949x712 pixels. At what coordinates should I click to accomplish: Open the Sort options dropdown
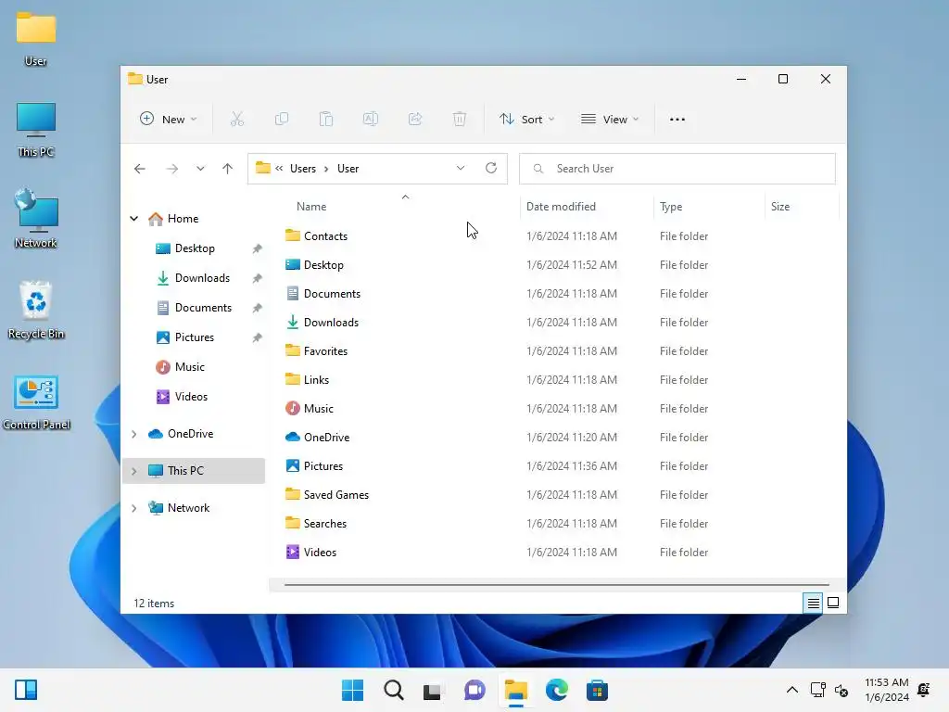coord(526,120)
